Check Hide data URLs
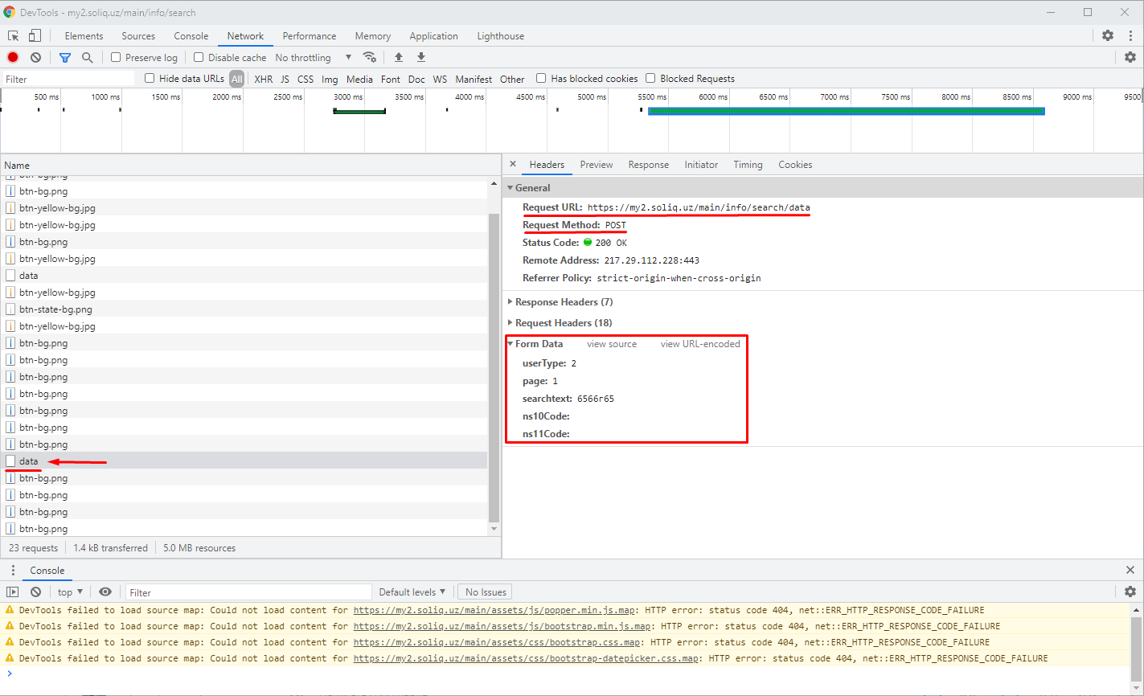Image resolution: width=1144 pixels, height=696 pixels. coord(150,78)
